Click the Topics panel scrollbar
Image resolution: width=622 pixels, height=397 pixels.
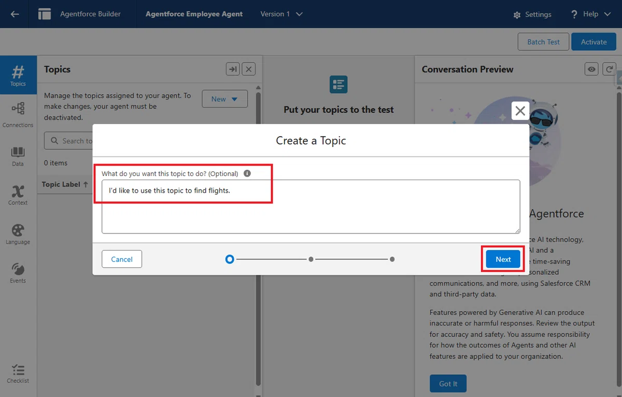(259, 238)
